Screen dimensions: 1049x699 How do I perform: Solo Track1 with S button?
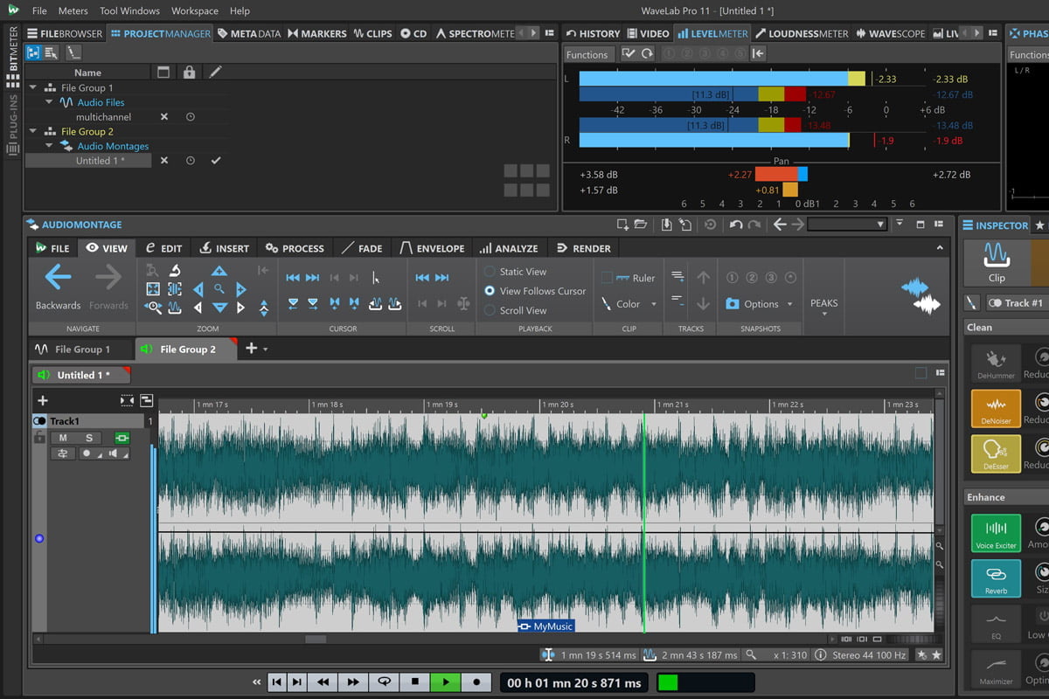88,438
